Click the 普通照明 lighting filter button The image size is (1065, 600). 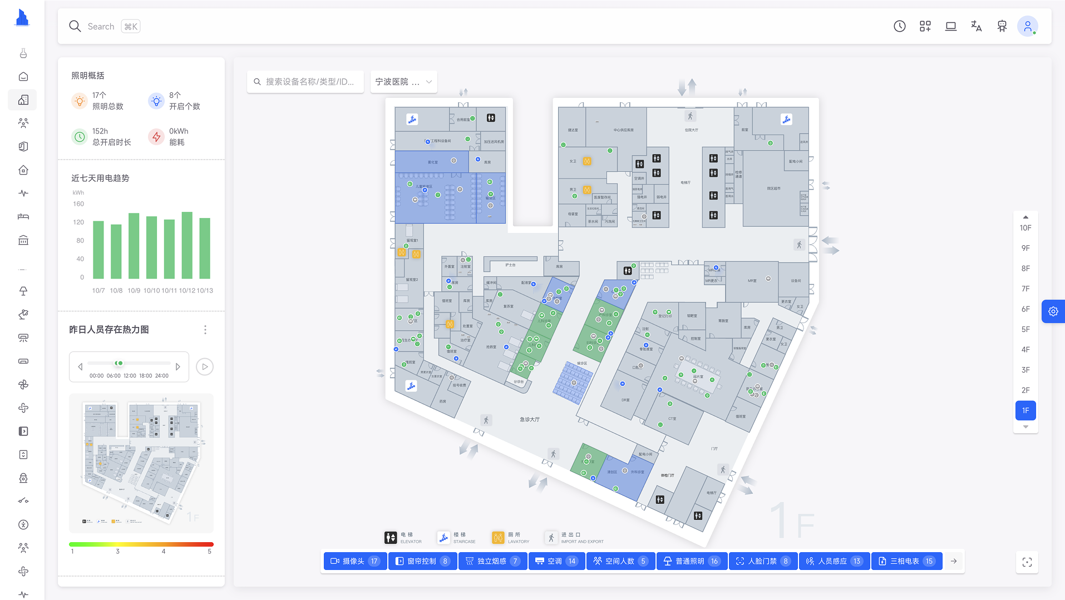pos(691,561)
